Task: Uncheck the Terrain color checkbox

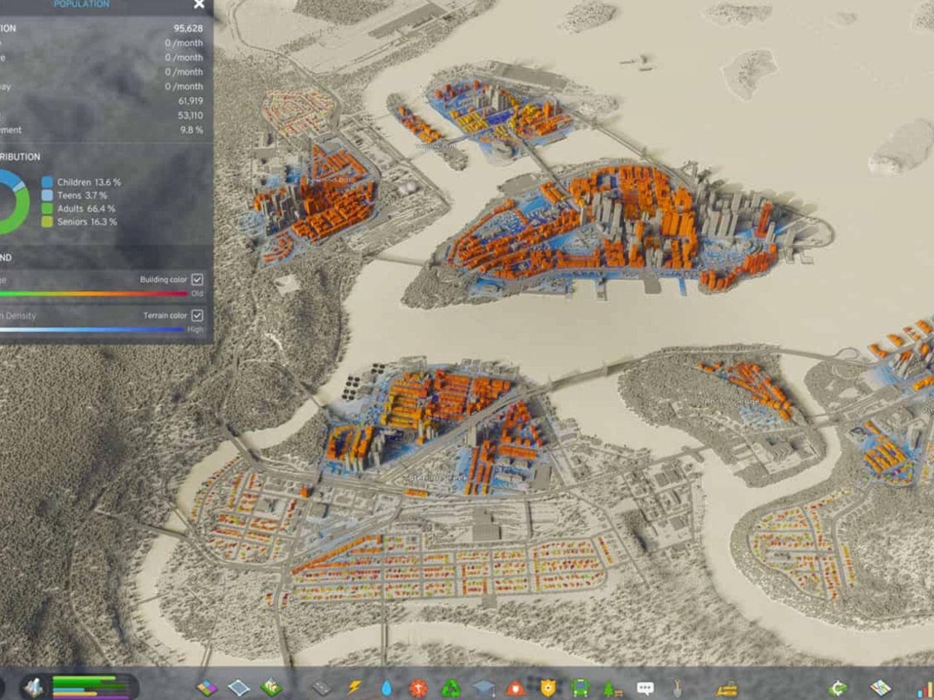Action: [197, 315]
